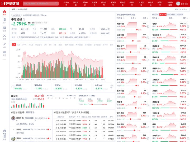Sort stock list by 金流 in 申万分类个股
The width and height of the screenshot is (190, 142).
(133, 18)
